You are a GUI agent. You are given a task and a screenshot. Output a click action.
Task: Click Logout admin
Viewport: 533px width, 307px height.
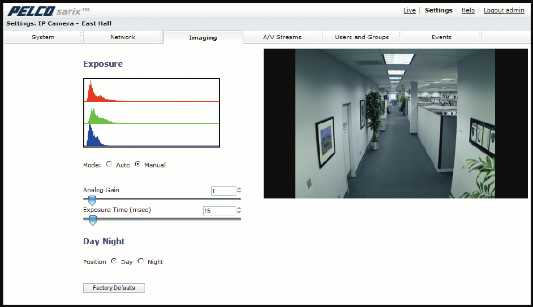(x=504, y=10)
